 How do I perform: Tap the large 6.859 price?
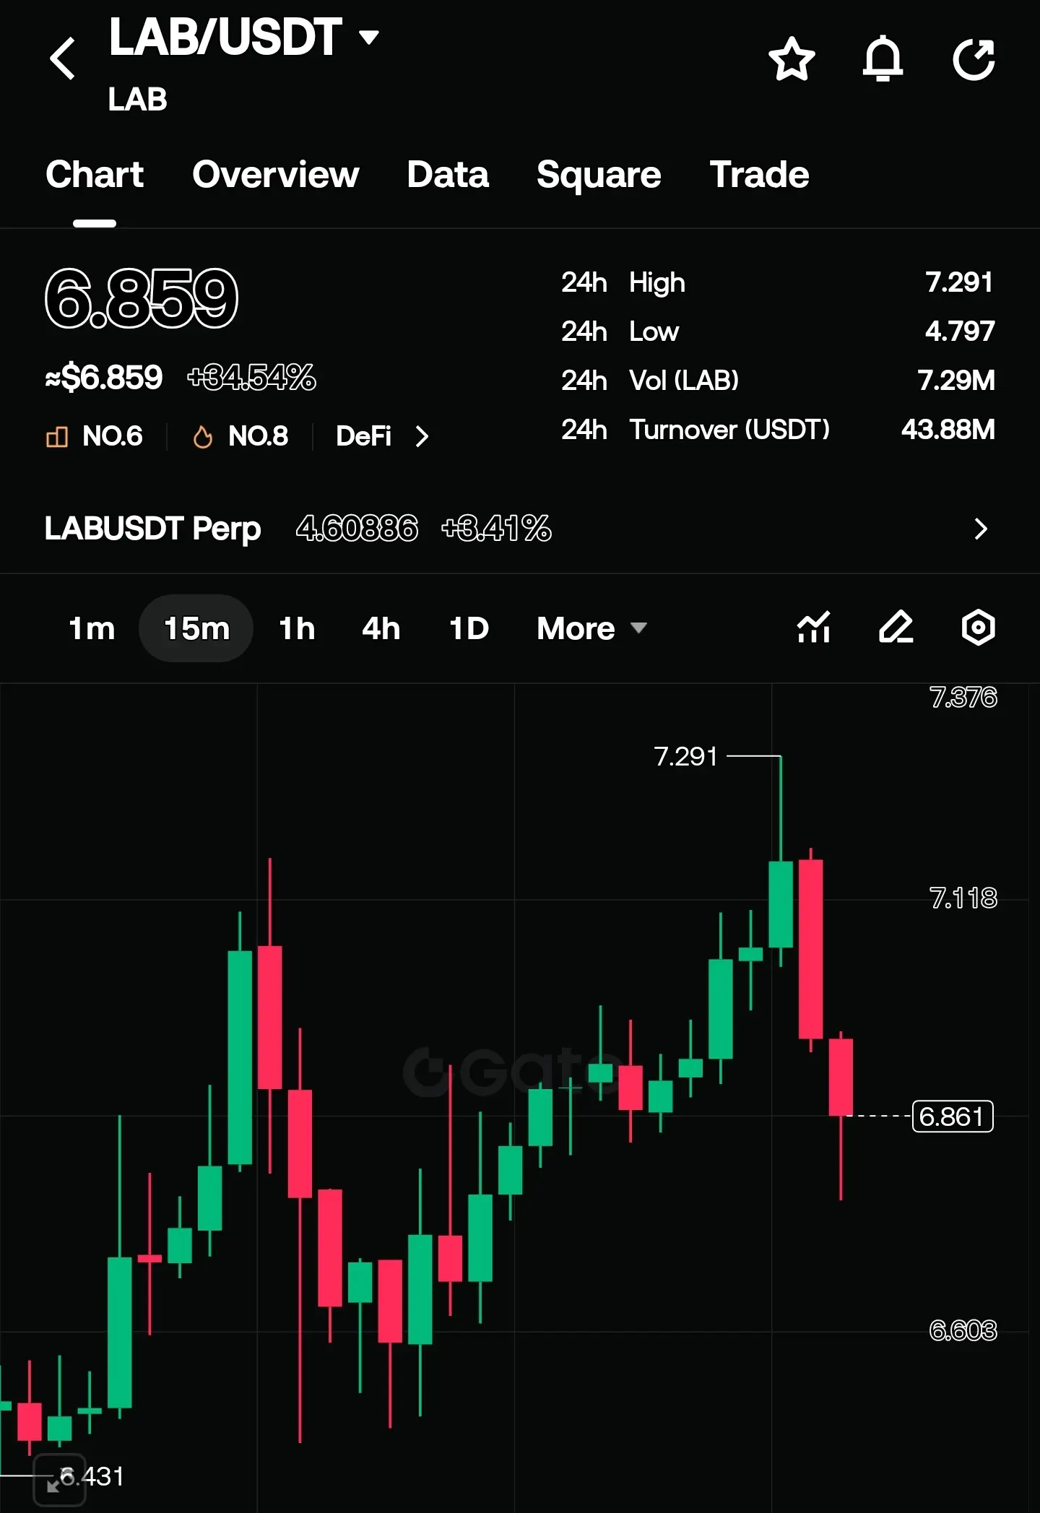point(142,298)
